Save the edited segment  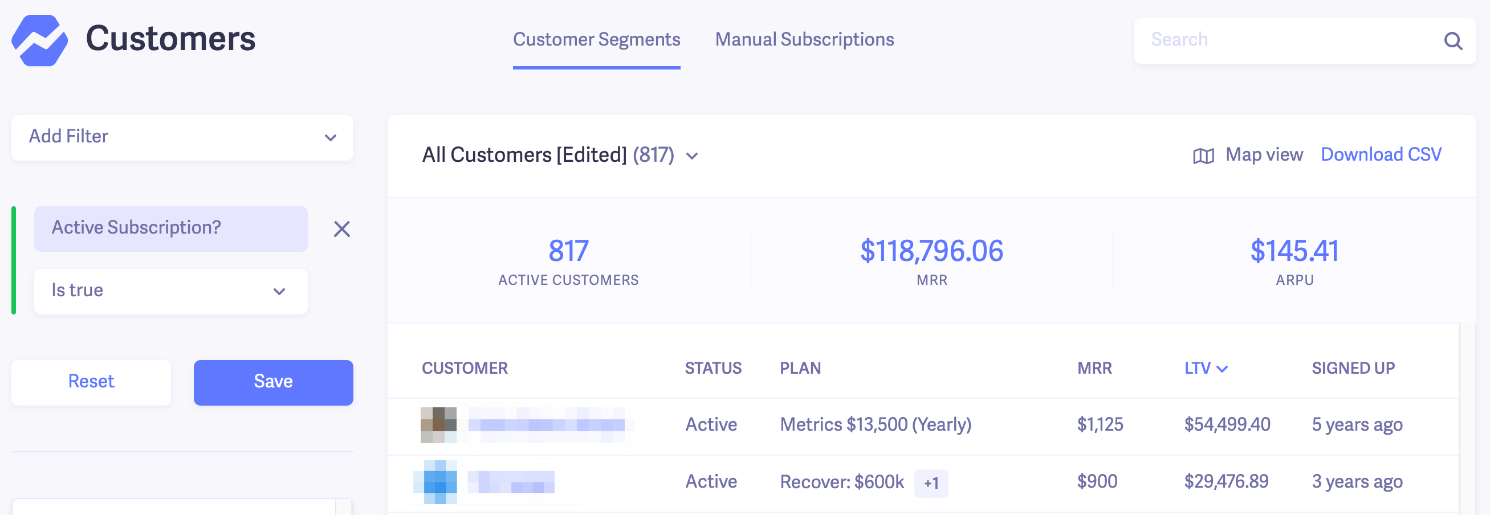coord(273,382)
